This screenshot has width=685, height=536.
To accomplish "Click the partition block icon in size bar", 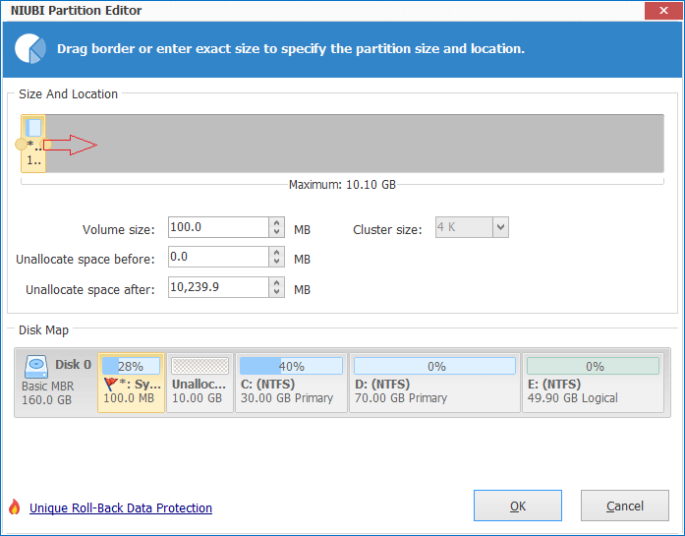I will (33, 128).
